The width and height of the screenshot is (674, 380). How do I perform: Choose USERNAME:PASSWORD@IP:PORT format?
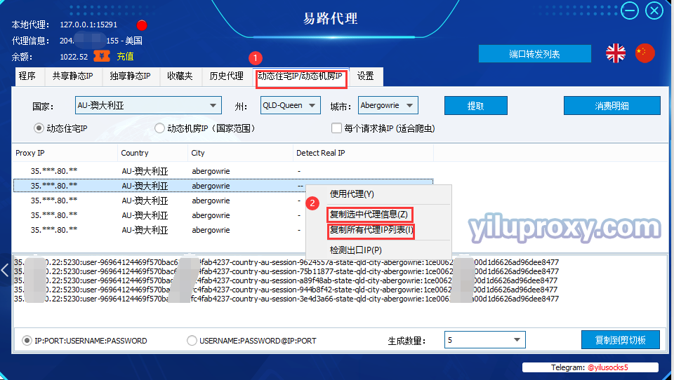192,341
